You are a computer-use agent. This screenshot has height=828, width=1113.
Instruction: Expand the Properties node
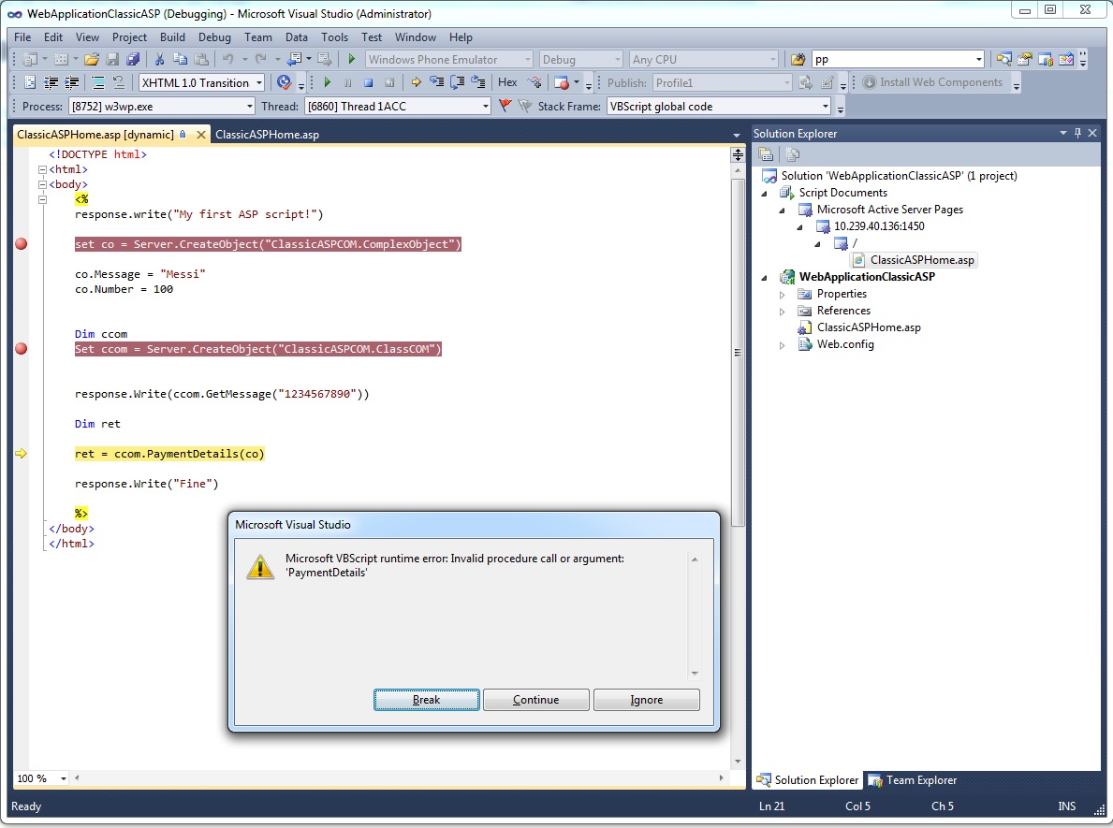point(783,295)
